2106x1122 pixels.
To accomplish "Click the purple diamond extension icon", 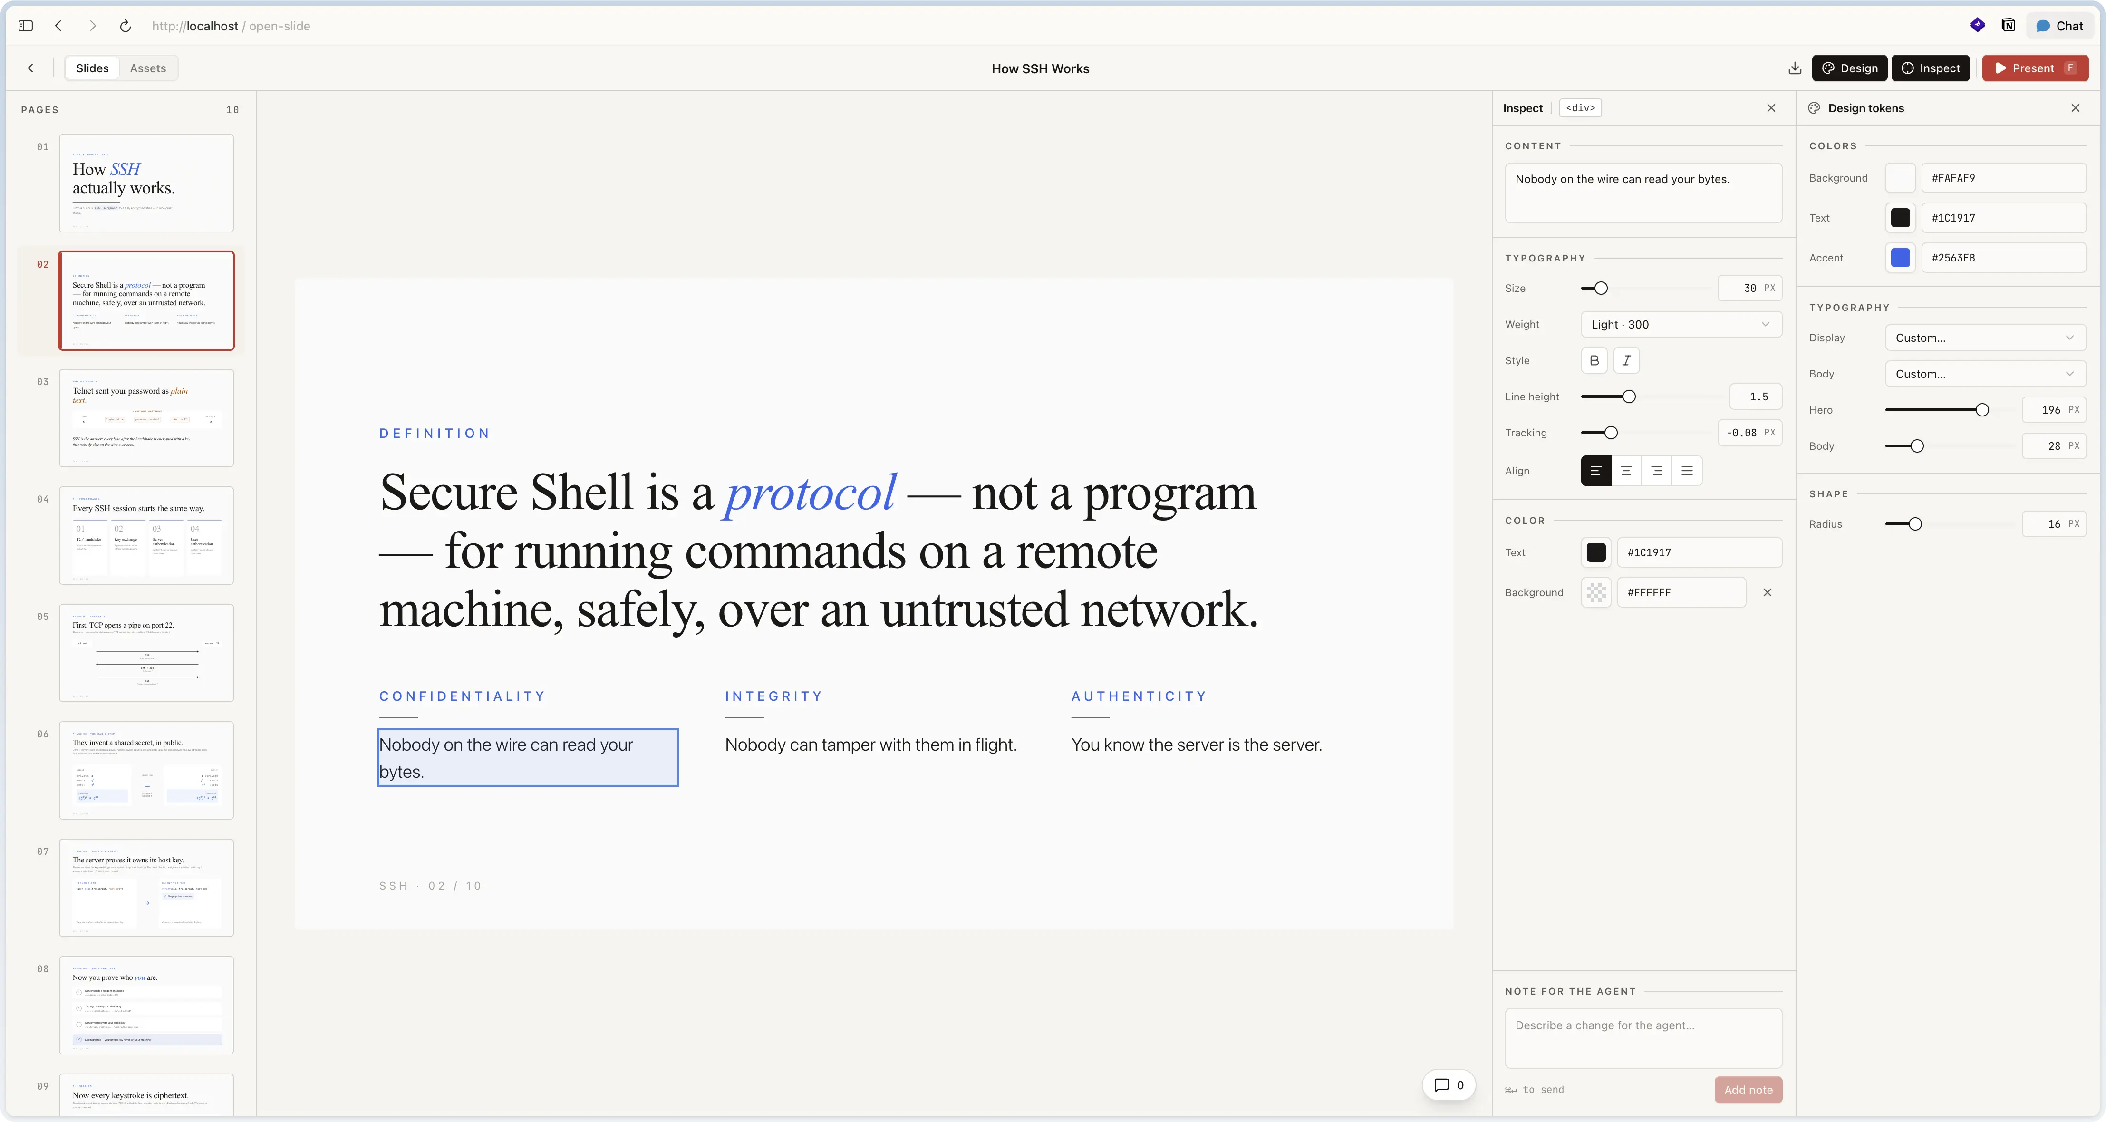I will click(1977, 25).
